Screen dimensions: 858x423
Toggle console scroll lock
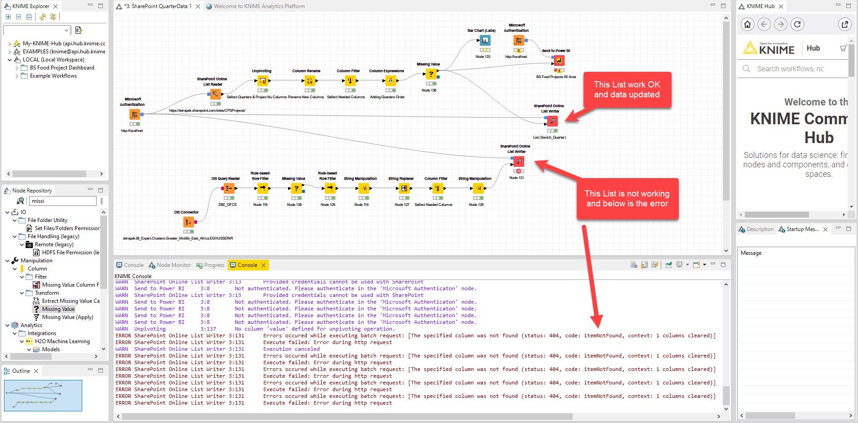645,265
